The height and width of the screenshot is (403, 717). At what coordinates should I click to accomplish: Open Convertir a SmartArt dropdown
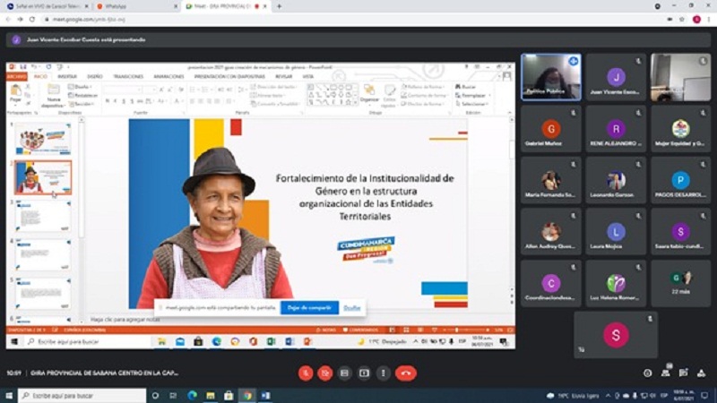tap(274, 104)
